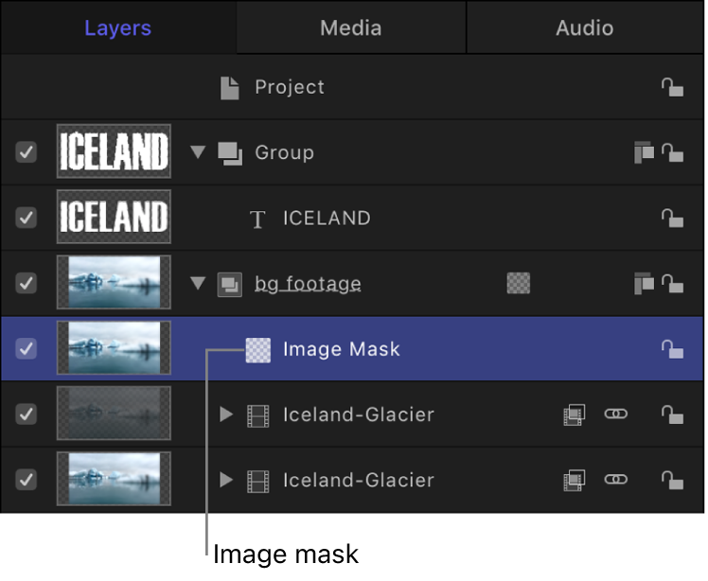This screenshot has height=581, width=708.
Task: Toggle the lock on the Image Mask layer
Action: pos(672,349)
